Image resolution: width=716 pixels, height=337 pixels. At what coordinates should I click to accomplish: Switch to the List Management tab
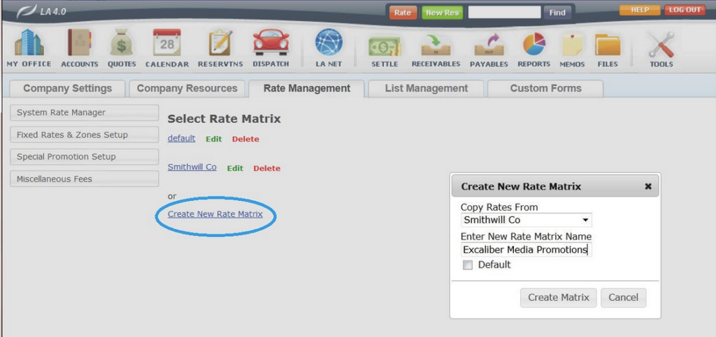[x=426, y=89]
